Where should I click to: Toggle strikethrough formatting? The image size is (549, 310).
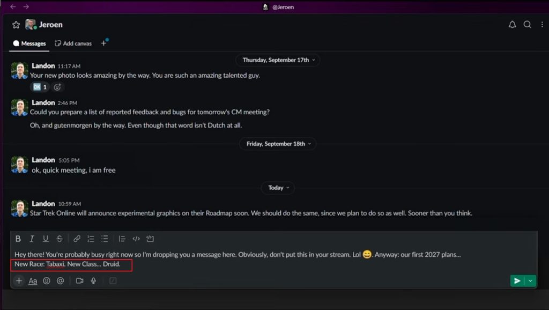[60, 239]
